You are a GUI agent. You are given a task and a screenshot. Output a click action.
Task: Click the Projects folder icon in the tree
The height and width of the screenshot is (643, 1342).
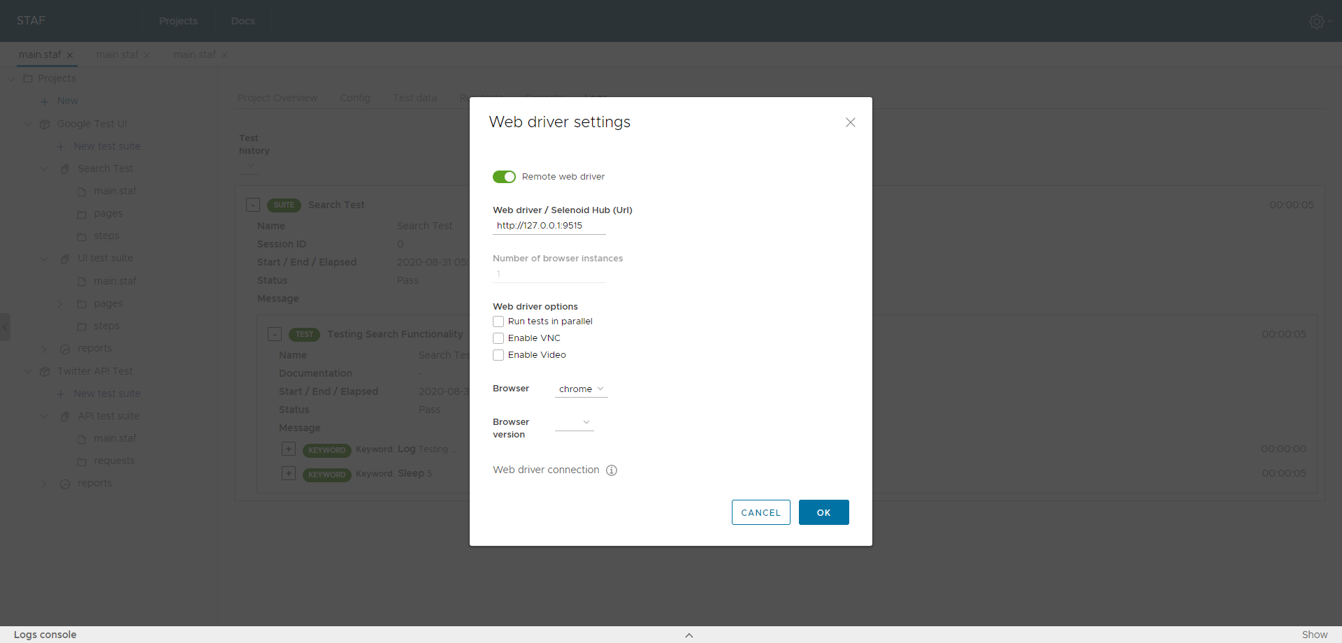pyautogui.click(x=28, y=78)
